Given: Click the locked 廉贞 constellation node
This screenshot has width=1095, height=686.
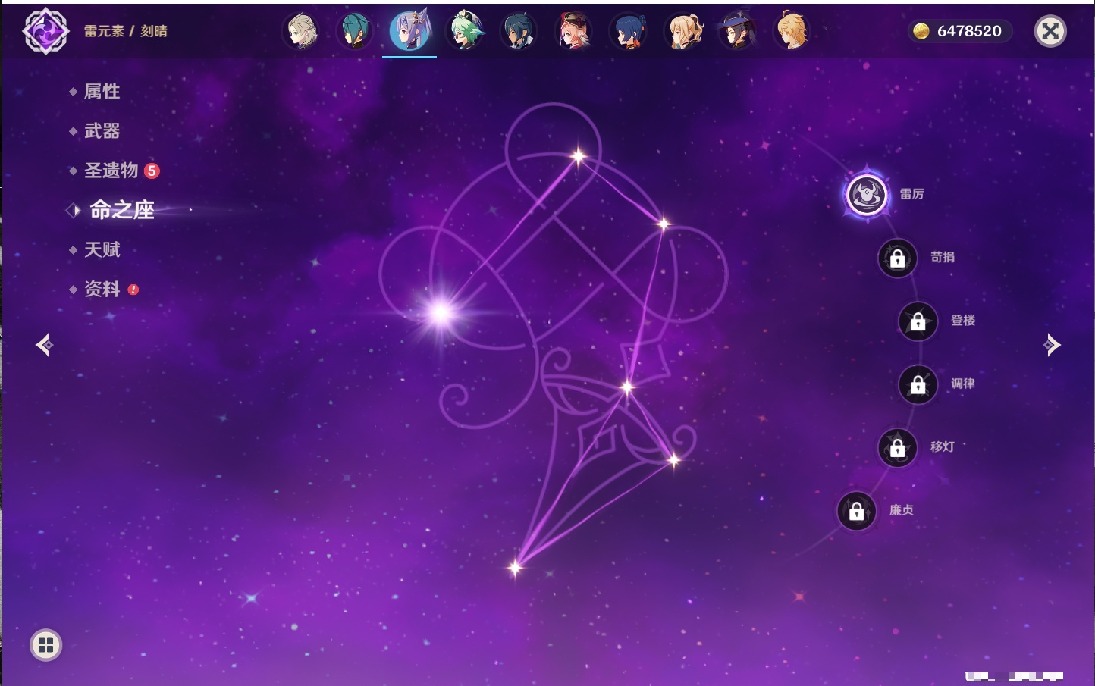Looking at the screenshot, I should coord(857,512).
